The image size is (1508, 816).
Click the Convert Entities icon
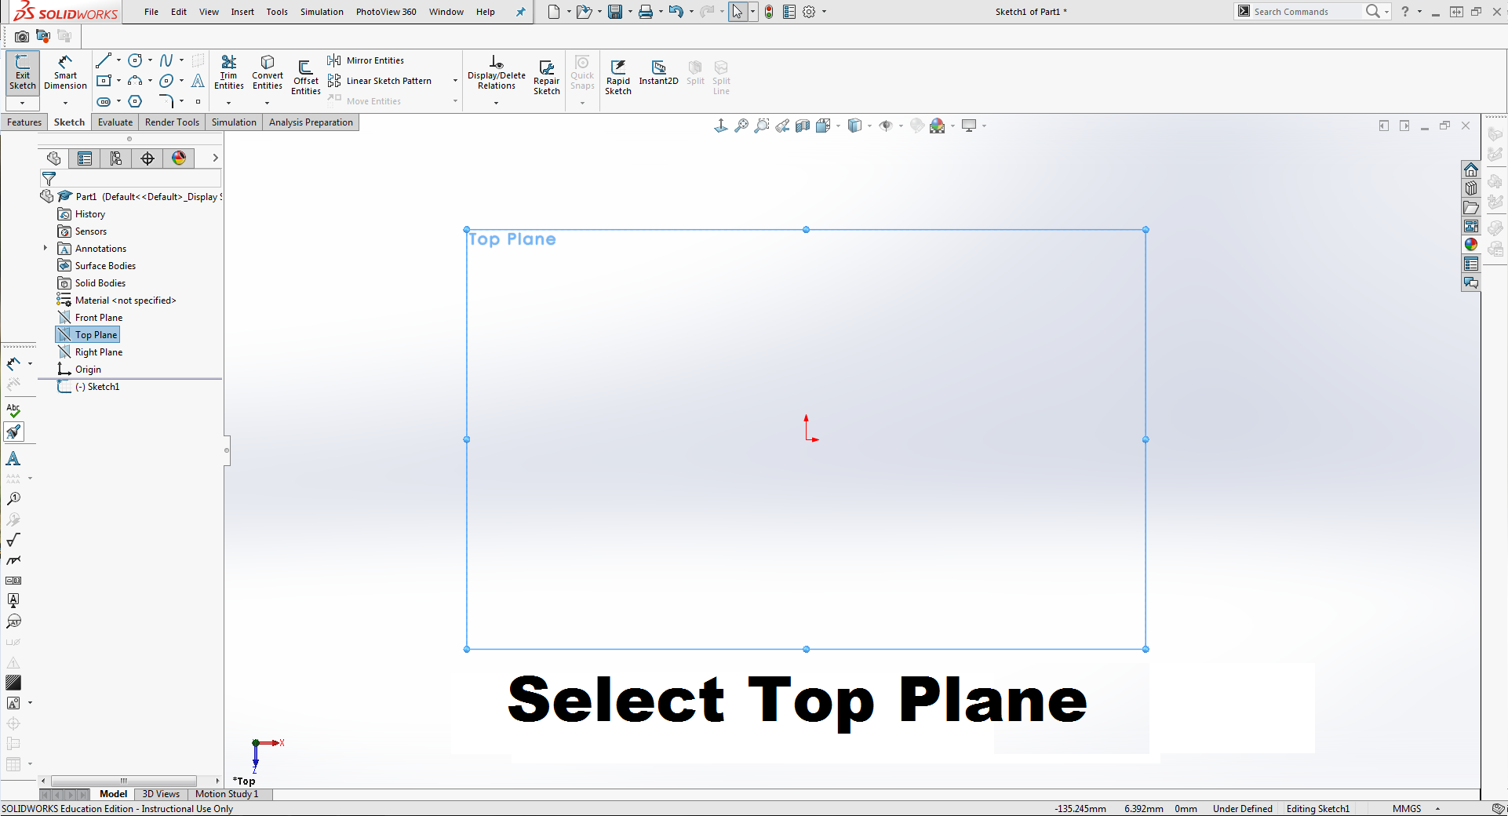click(268, 72)
